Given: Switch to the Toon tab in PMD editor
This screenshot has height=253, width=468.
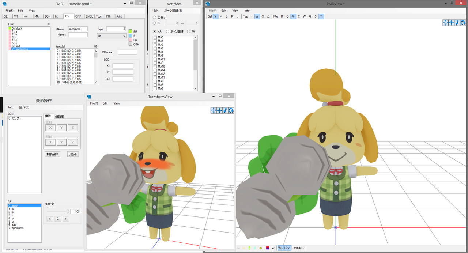Looking at the screenshot, I should click(x=99, y=16).
